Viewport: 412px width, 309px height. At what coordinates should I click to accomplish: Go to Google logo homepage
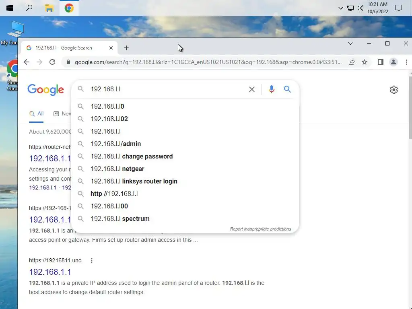pyautogui.click(x=46, y=90)
